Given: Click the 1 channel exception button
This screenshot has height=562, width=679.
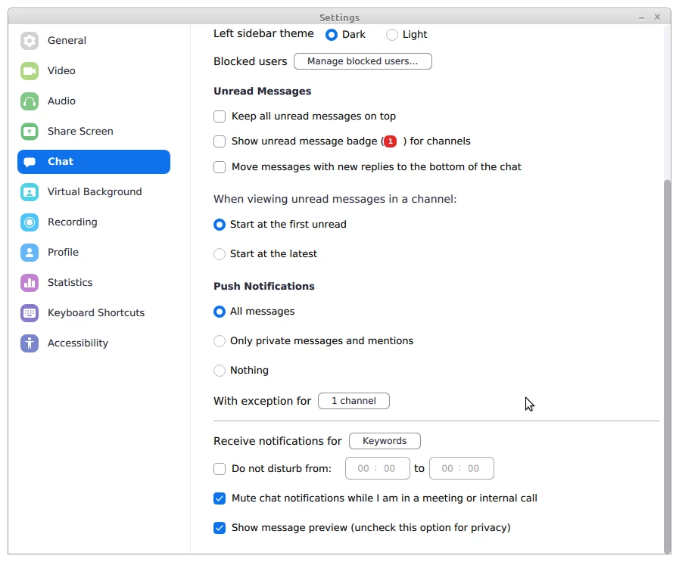Looking at the screenshot, I should pyautogui.click(x=354, y=401).
